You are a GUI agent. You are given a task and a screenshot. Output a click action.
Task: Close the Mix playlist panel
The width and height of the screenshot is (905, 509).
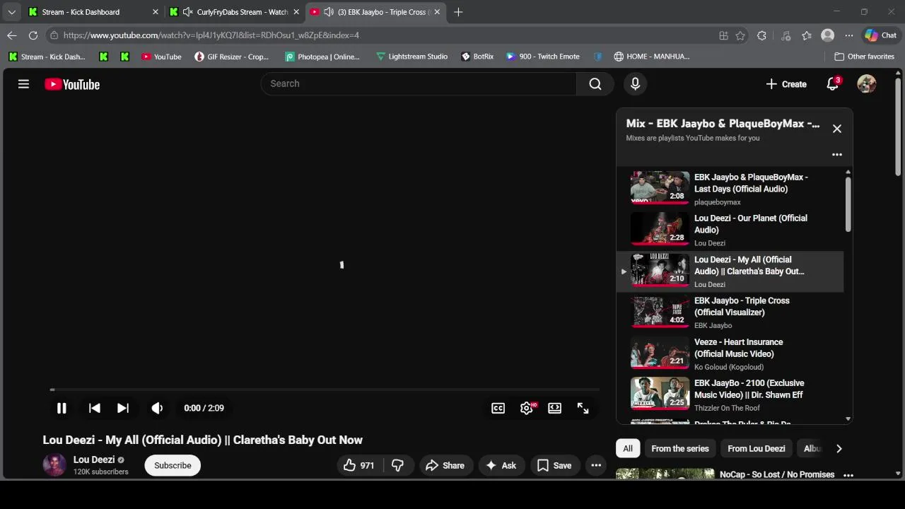coord(837,129)
